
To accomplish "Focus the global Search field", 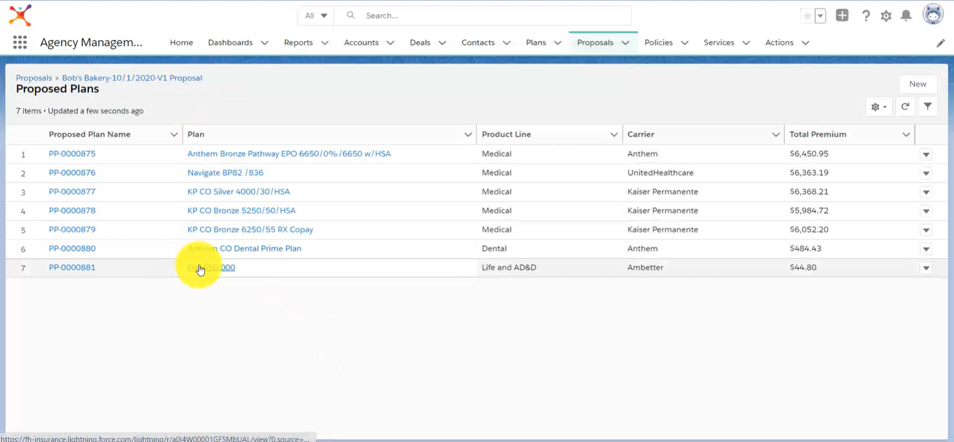I will 483,16.
